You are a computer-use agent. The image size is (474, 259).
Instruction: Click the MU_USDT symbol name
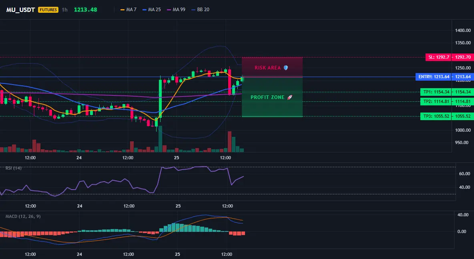click(20, 10)
